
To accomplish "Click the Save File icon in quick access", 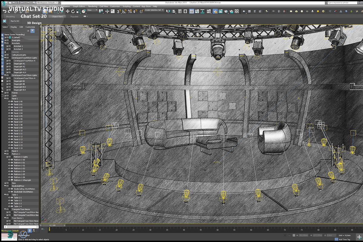I will click(18, 2).
